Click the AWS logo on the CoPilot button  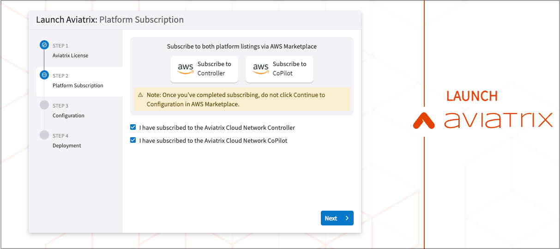tap(261, 69)
